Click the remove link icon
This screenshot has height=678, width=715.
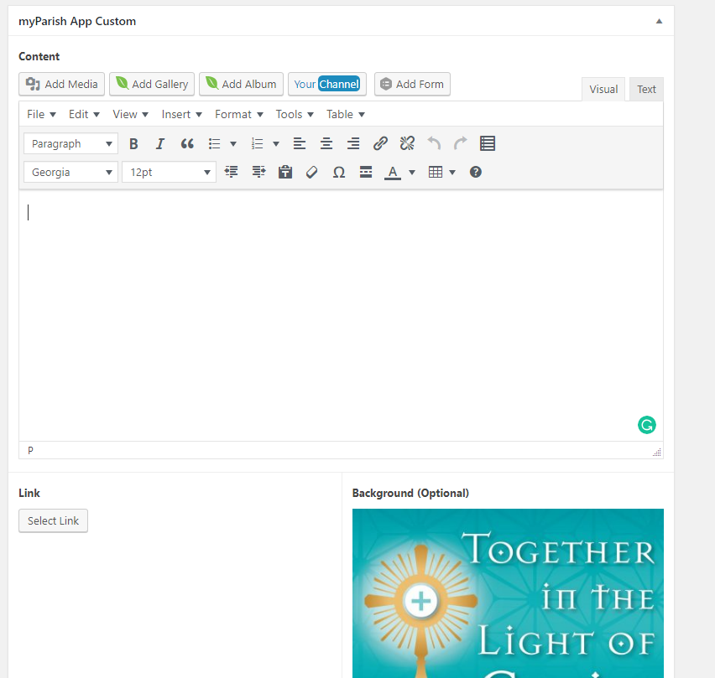coord(407,143)
